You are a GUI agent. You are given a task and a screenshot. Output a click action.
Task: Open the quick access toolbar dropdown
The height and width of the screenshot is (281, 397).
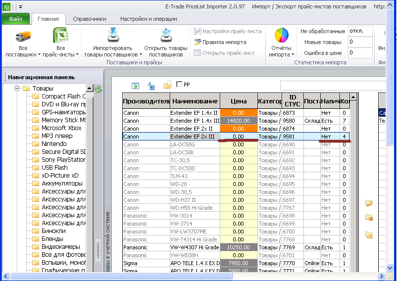pyautogui.click(x=20, y=7)
